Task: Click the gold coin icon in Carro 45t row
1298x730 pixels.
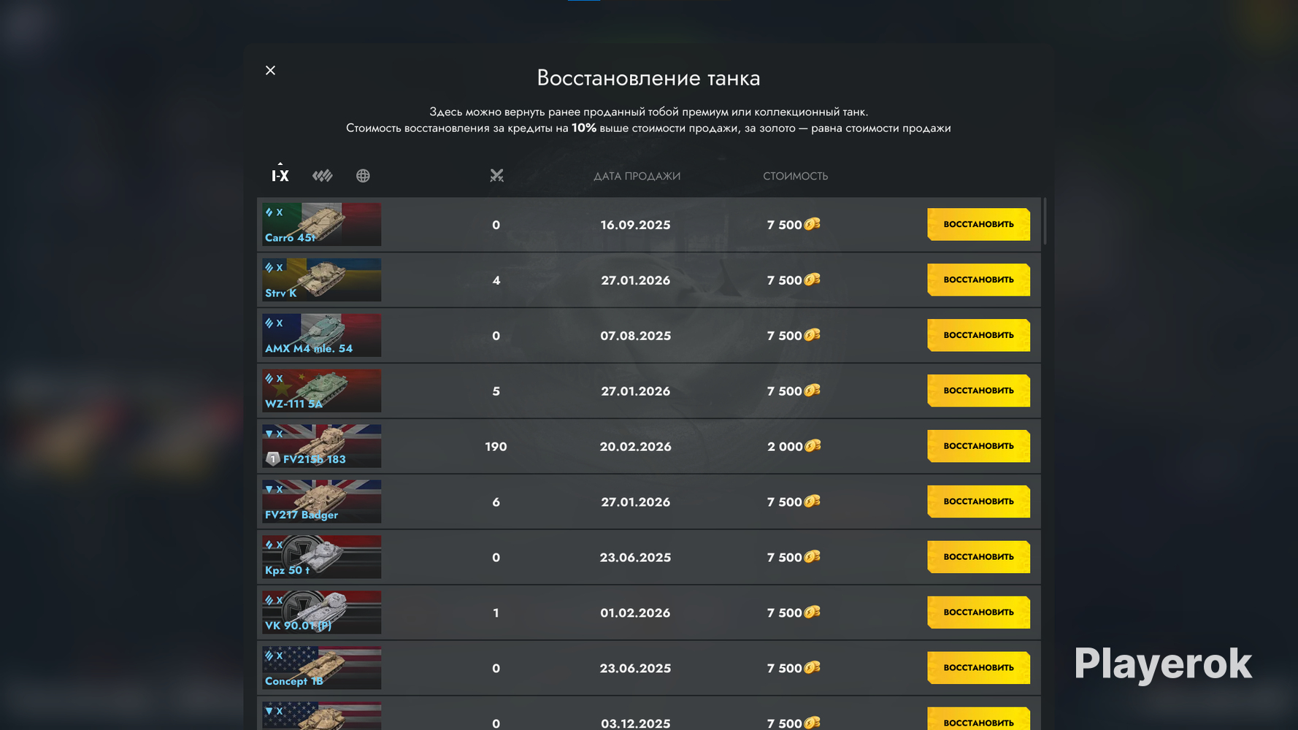Action: point(812,224)
